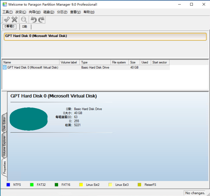The width and height of the screenshot is (210, 196).
Task: Select the GPT Hard Disk 0 bar
Action: point(105,36)
